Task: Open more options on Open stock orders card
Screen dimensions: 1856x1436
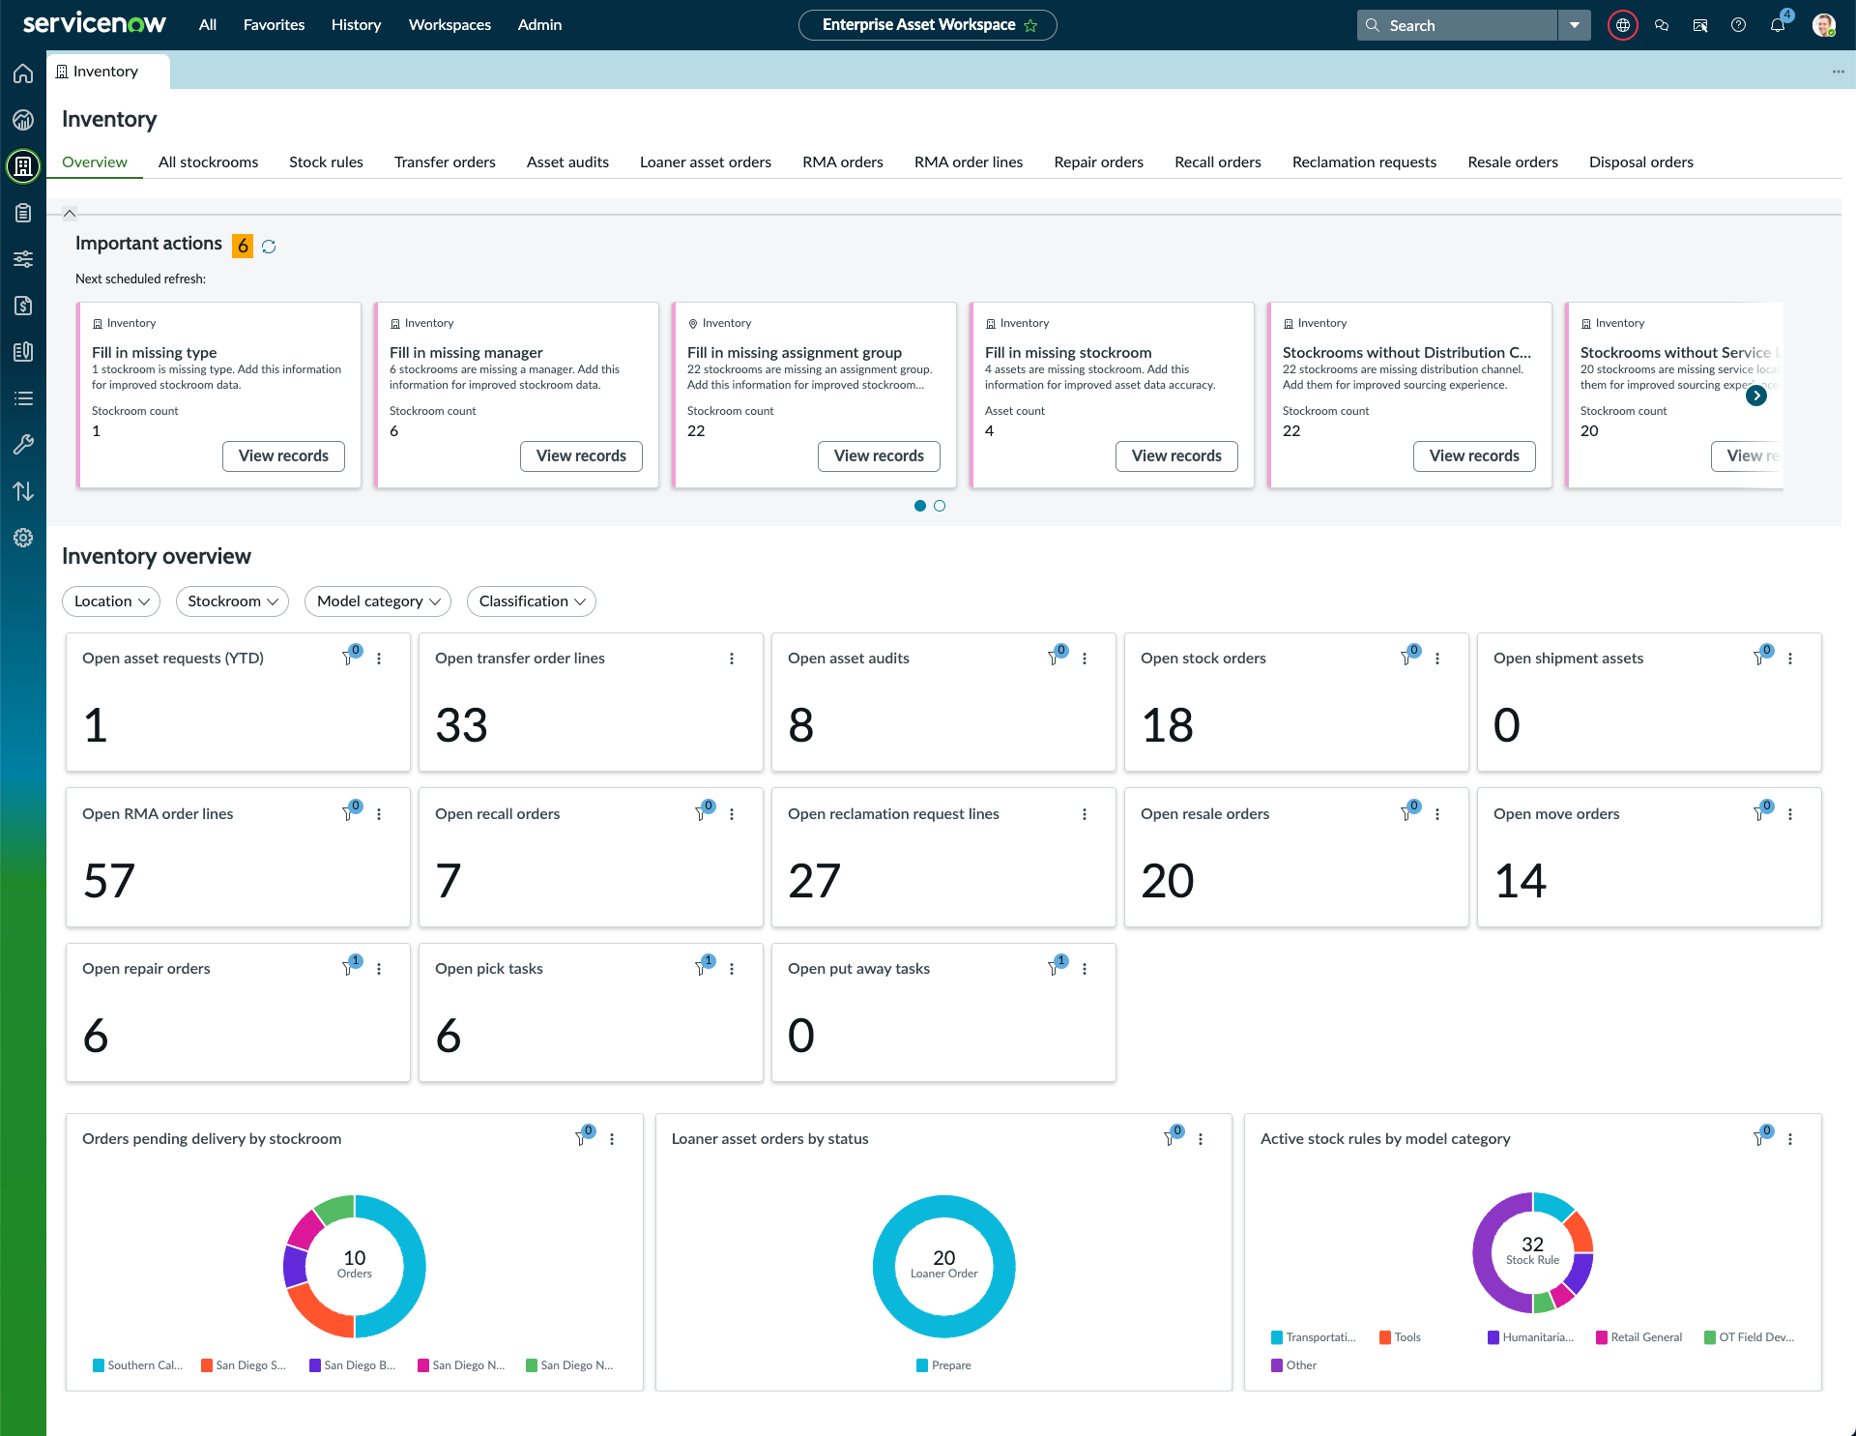Action: [1437, 659]
